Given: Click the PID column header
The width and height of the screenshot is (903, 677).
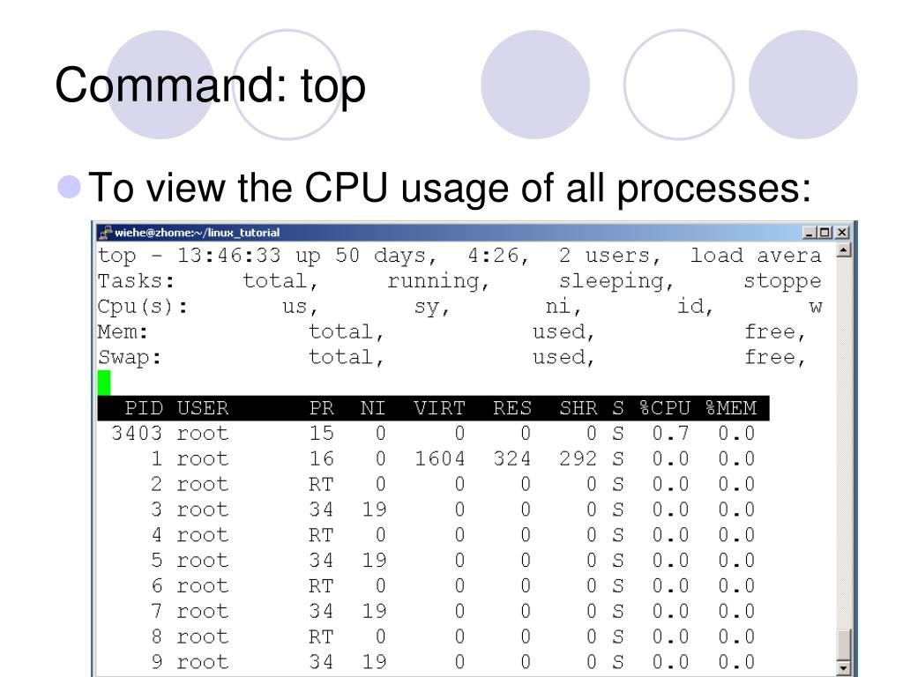Looking at the screenshot, I should pos(144,408).
